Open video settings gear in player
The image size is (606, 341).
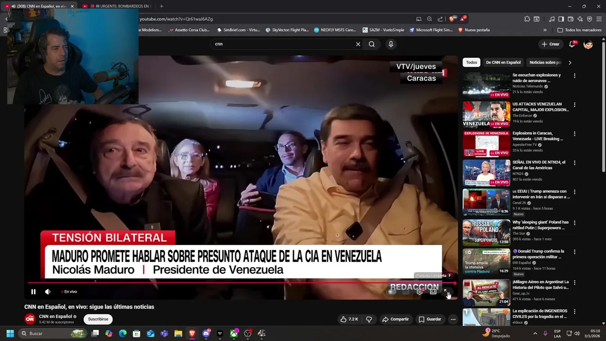[419, 292]
